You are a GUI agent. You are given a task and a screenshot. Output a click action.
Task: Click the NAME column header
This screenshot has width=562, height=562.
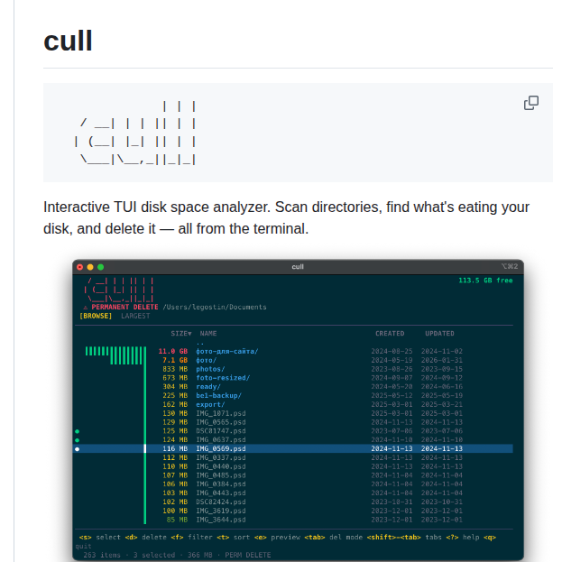tap(208, 334)
